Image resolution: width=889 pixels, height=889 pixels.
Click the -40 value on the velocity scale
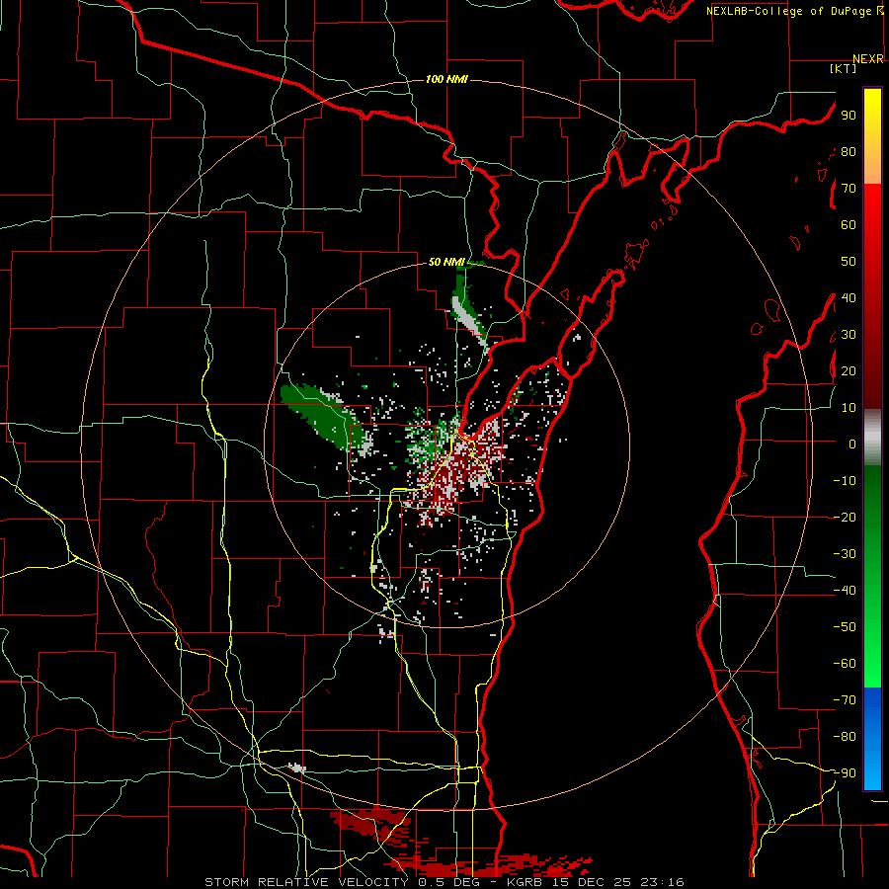[845, 591]
